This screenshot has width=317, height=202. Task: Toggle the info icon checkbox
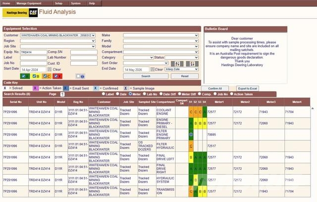(78, 76)
